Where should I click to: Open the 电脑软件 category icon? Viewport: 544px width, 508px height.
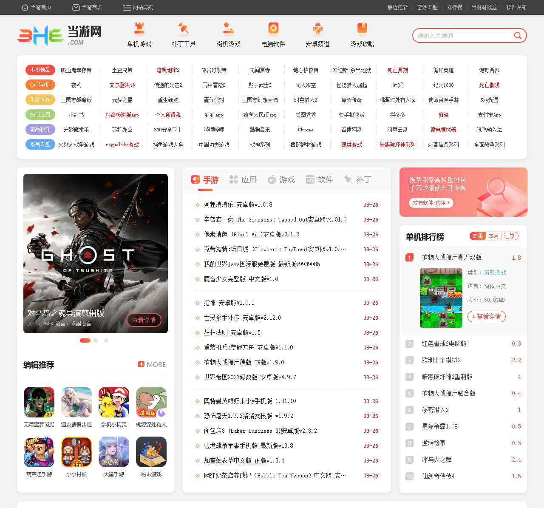pyautogui.click(x=273, y=28)
